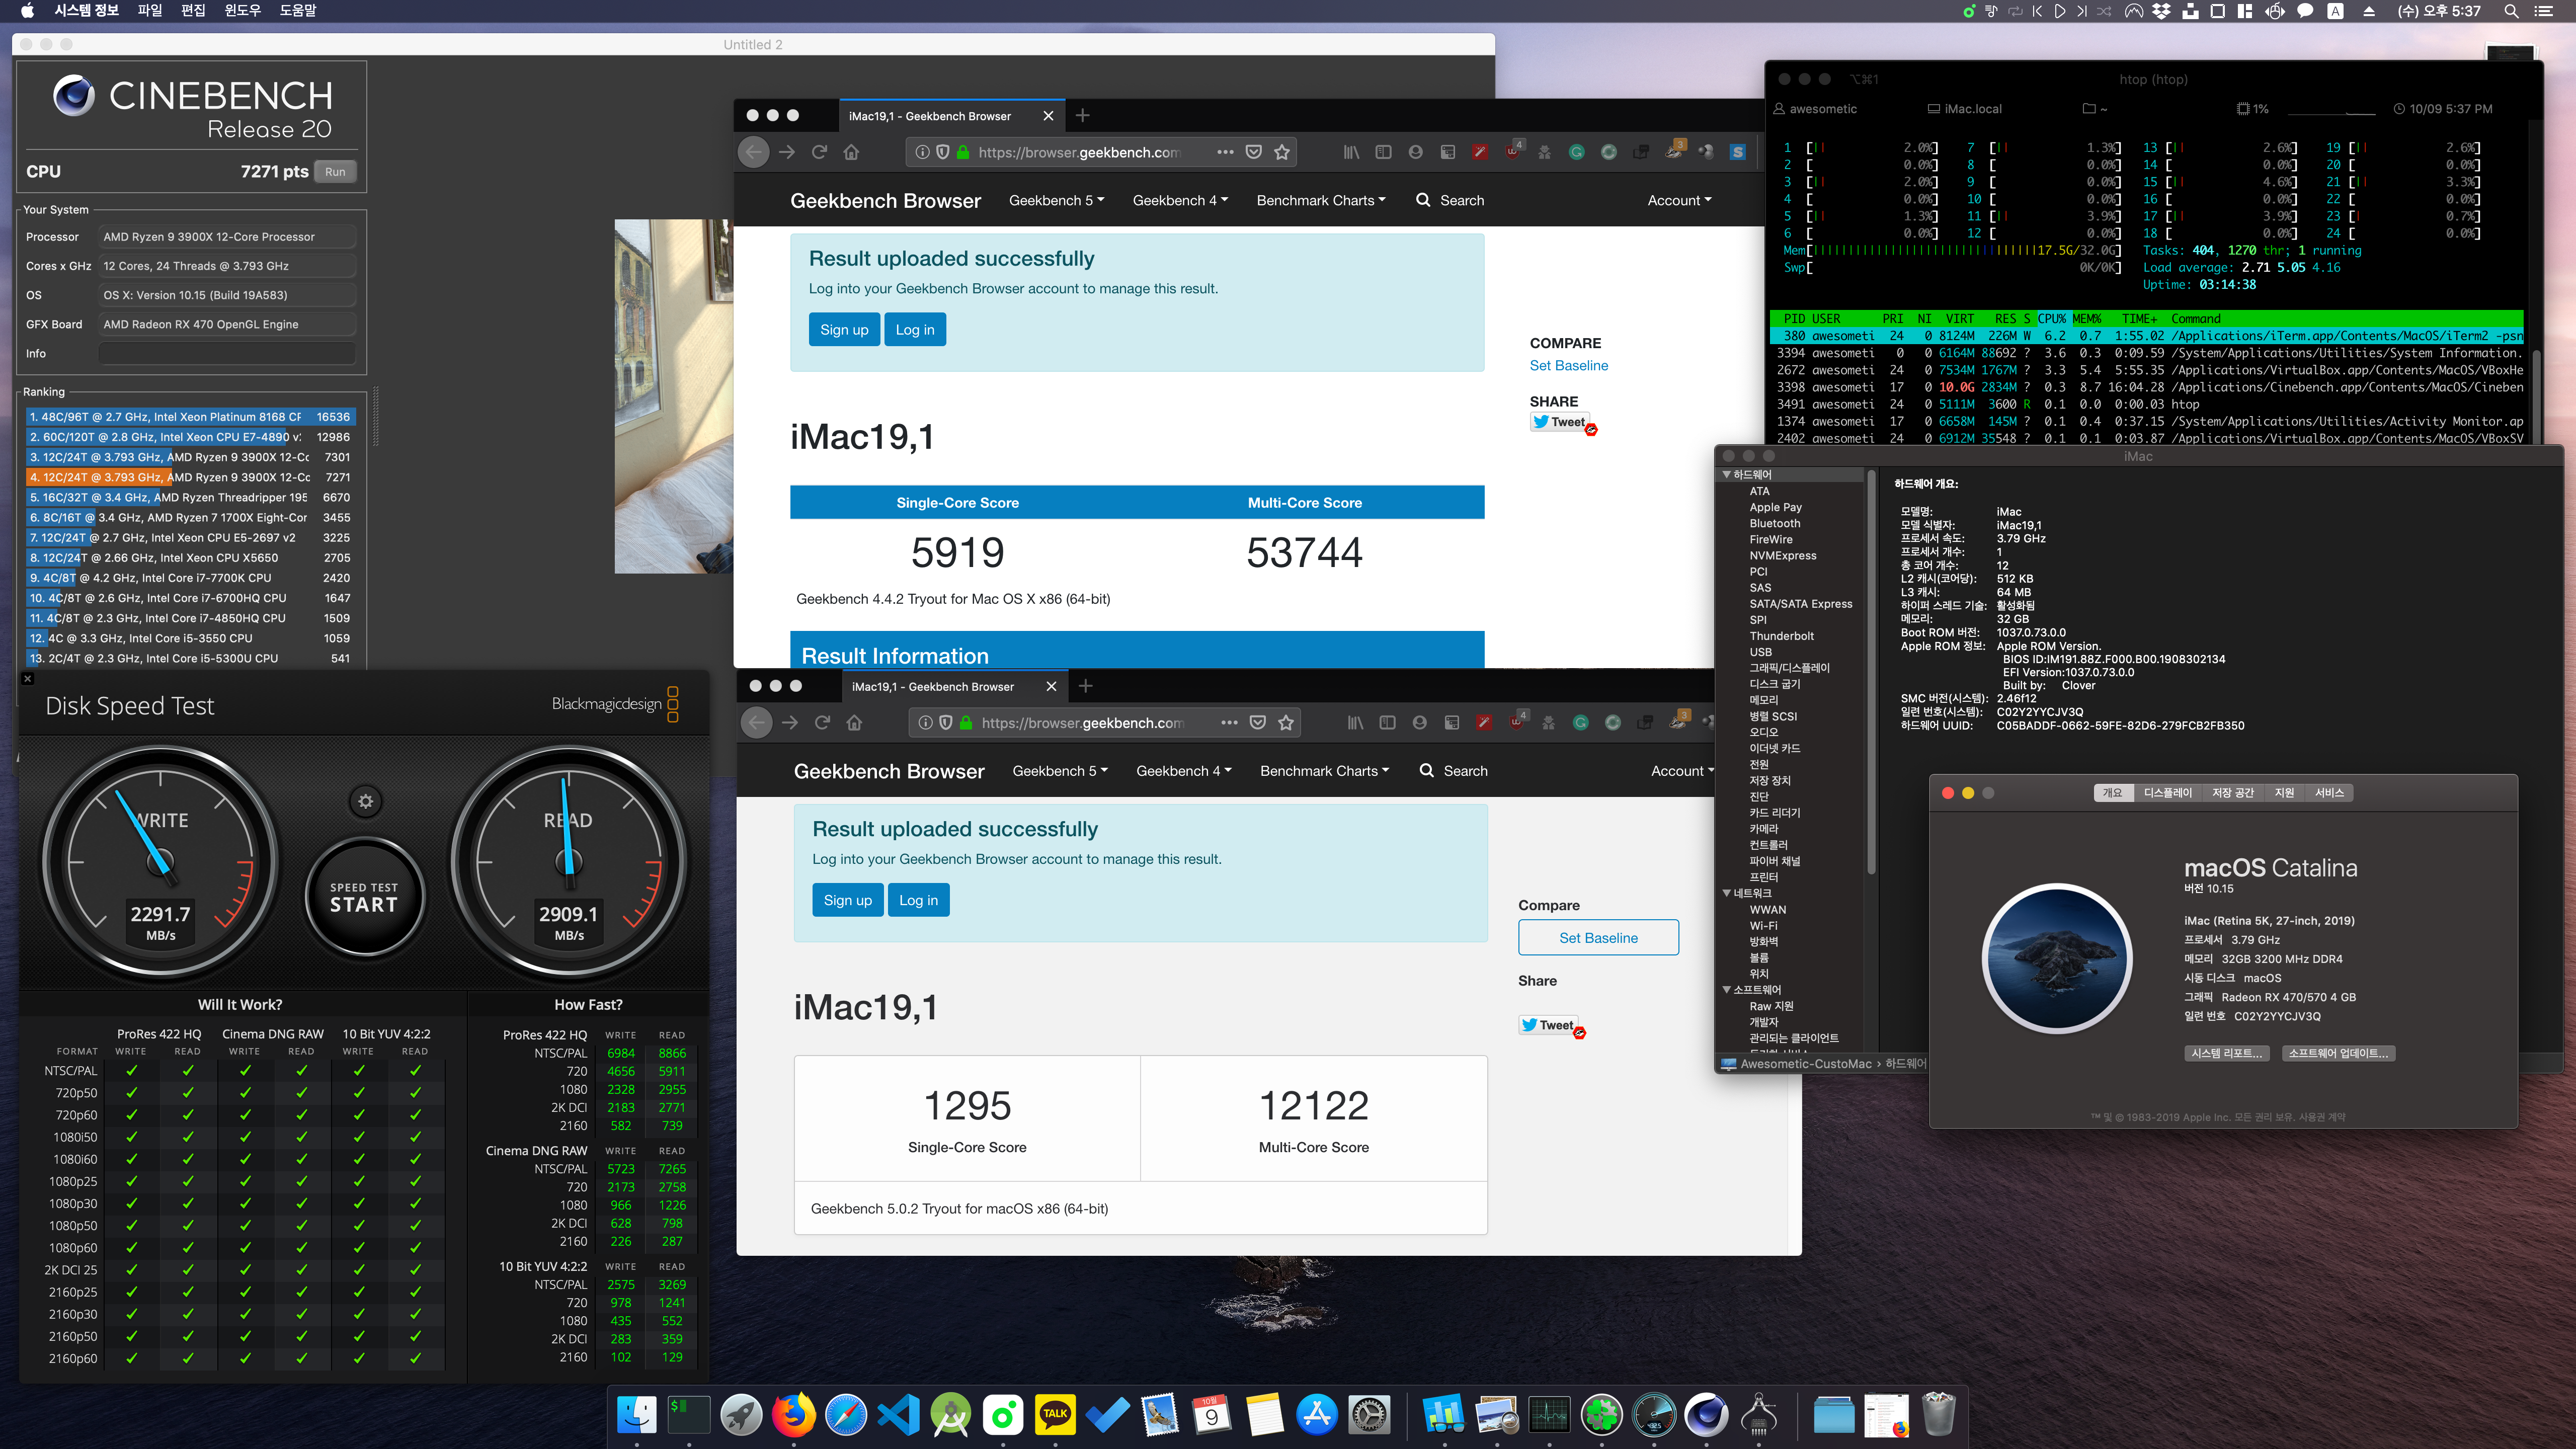The width and height of the screenshot is (2576, 1449).
Task: Click Run next to the CPU score
Action: click(x=335, y=171)
